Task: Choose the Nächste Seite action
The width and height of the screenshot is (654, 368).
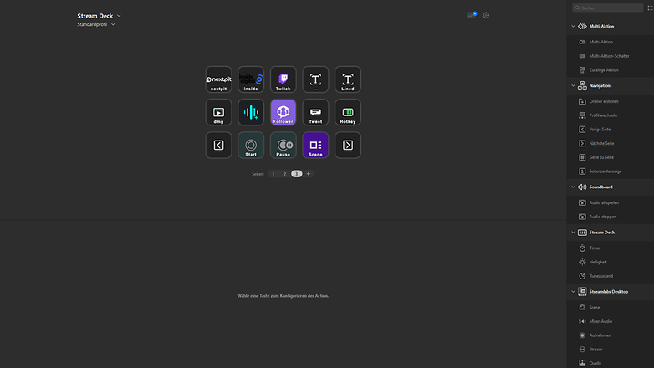Action: (x=611, y=144)
